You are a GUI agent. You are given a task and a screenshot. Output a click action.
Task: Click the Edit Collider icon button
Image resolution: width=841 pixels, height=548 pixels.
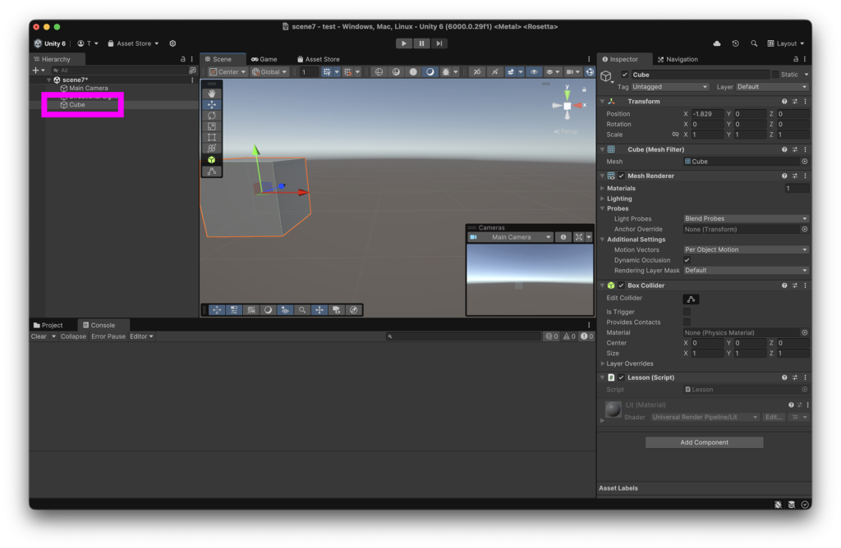(x=691, y=299)
